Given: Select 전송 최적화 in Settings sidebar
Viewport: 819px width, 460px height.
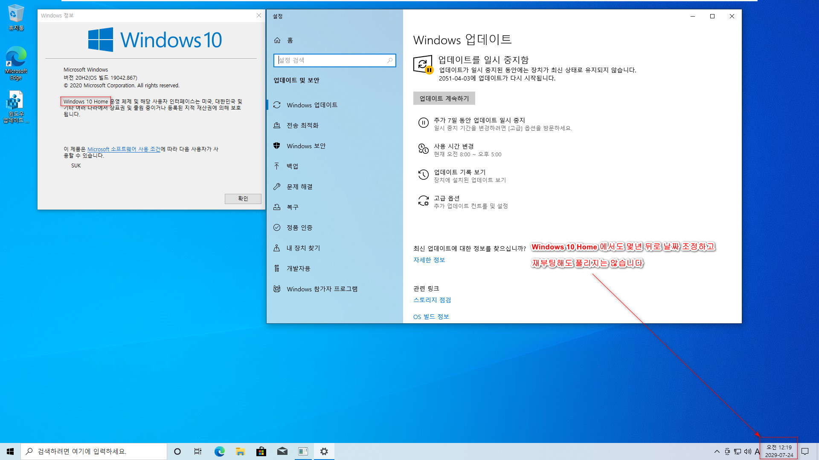Looking at the screenshot, I should (x=334, y=125).
